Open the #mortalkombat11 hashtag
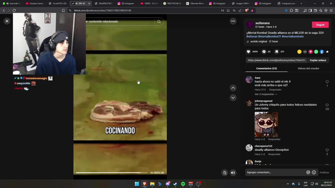This screenshot has height=188, width=335. (x=270, y=37)
